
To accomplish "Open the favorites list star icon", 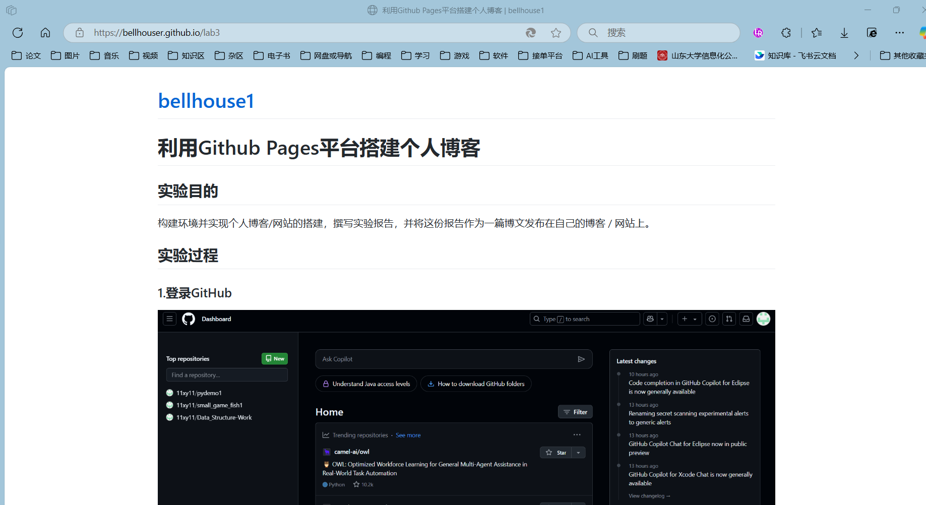I will click(817, 33).
